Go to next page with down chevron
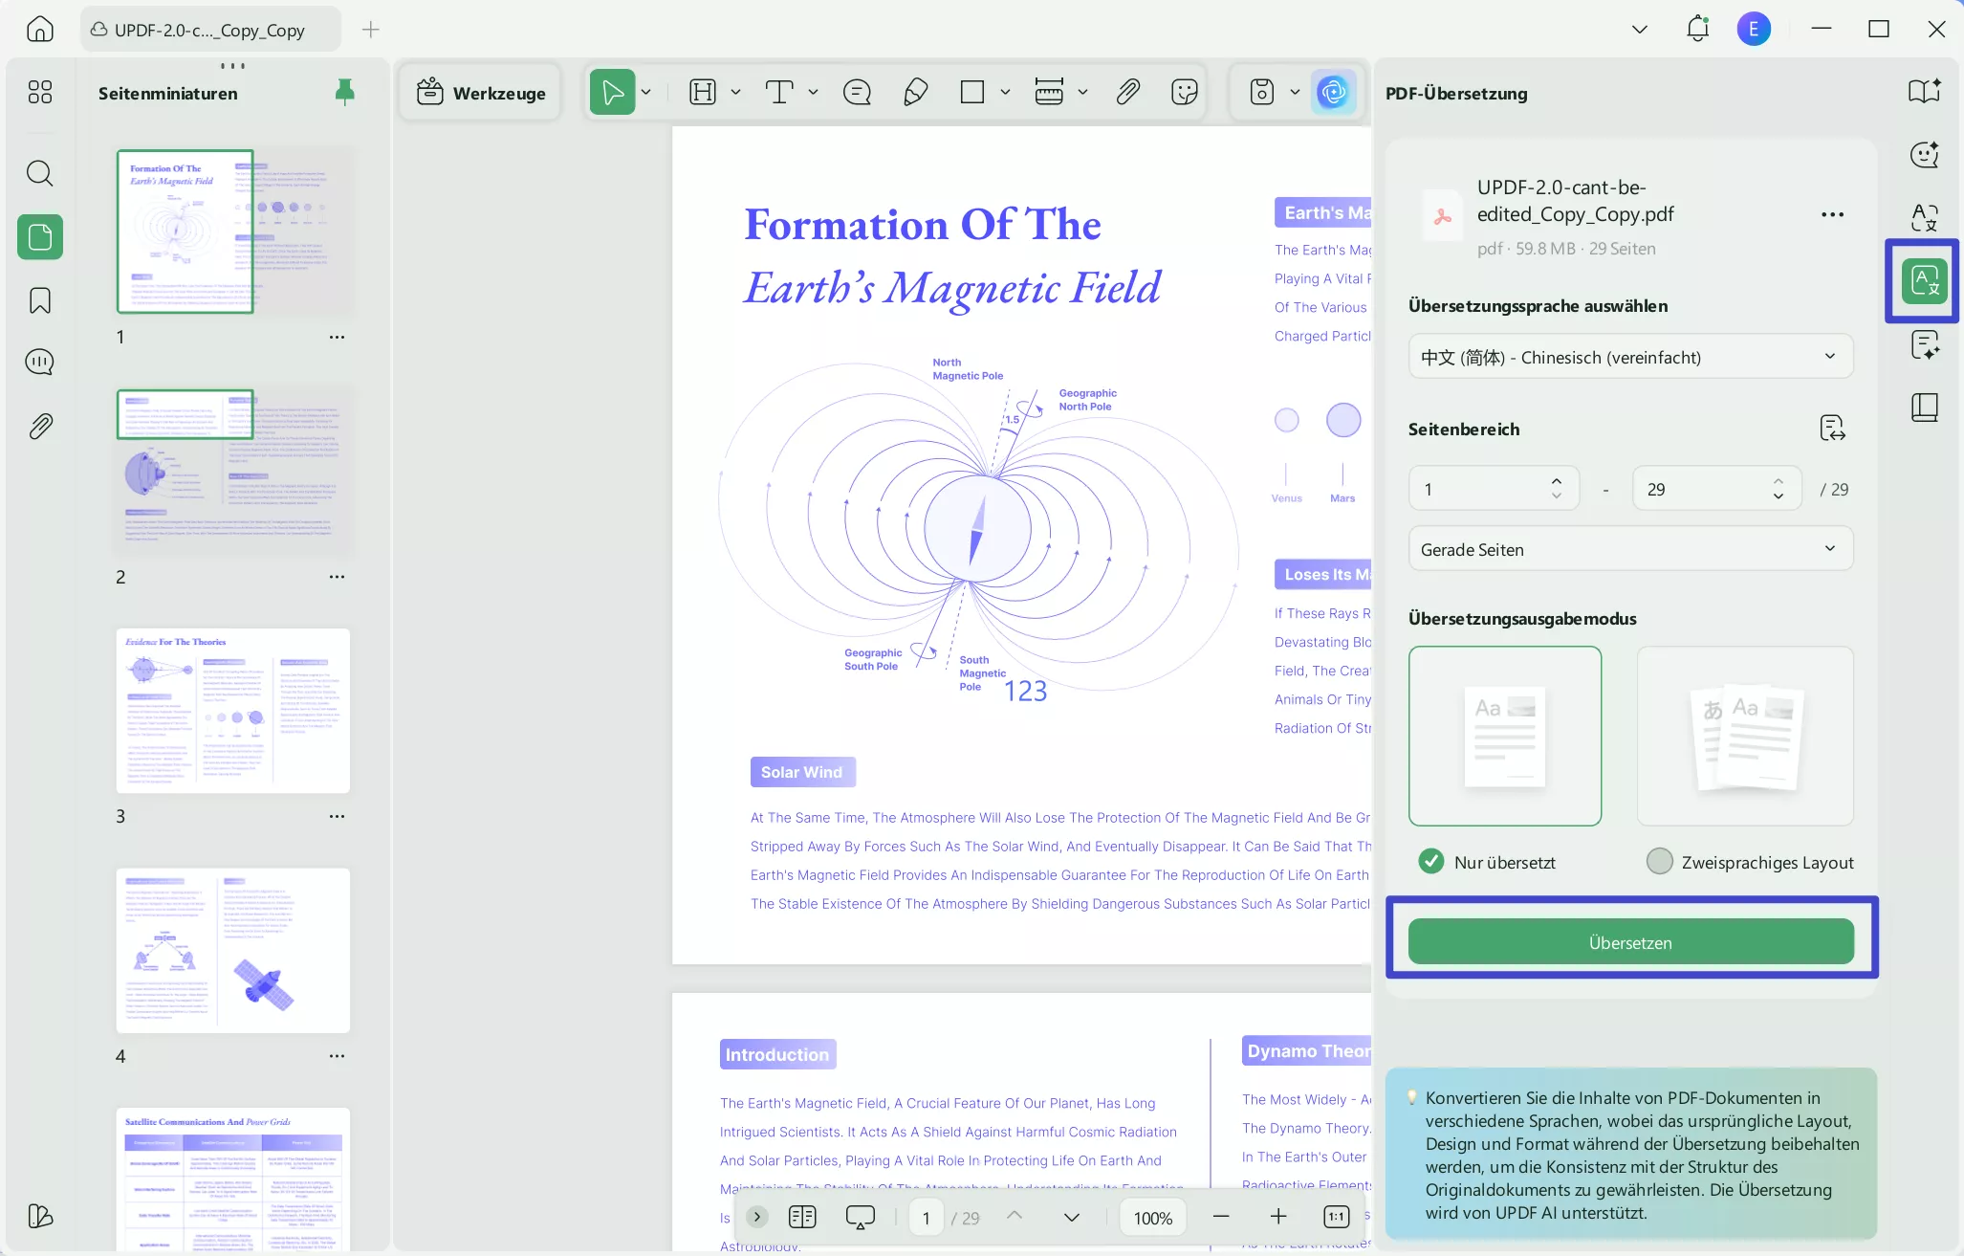The width and height of the screenshot is (1964, 1256). (x=1072, y=1218)
